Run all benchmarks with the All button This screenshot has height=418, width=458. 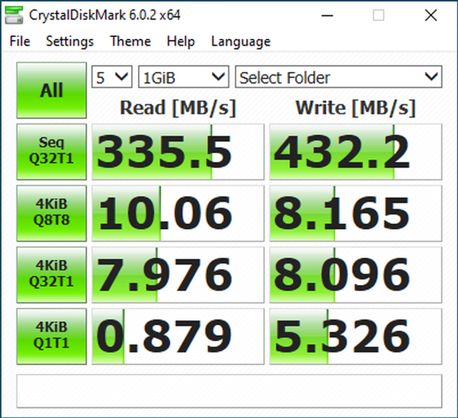(51, 91)
